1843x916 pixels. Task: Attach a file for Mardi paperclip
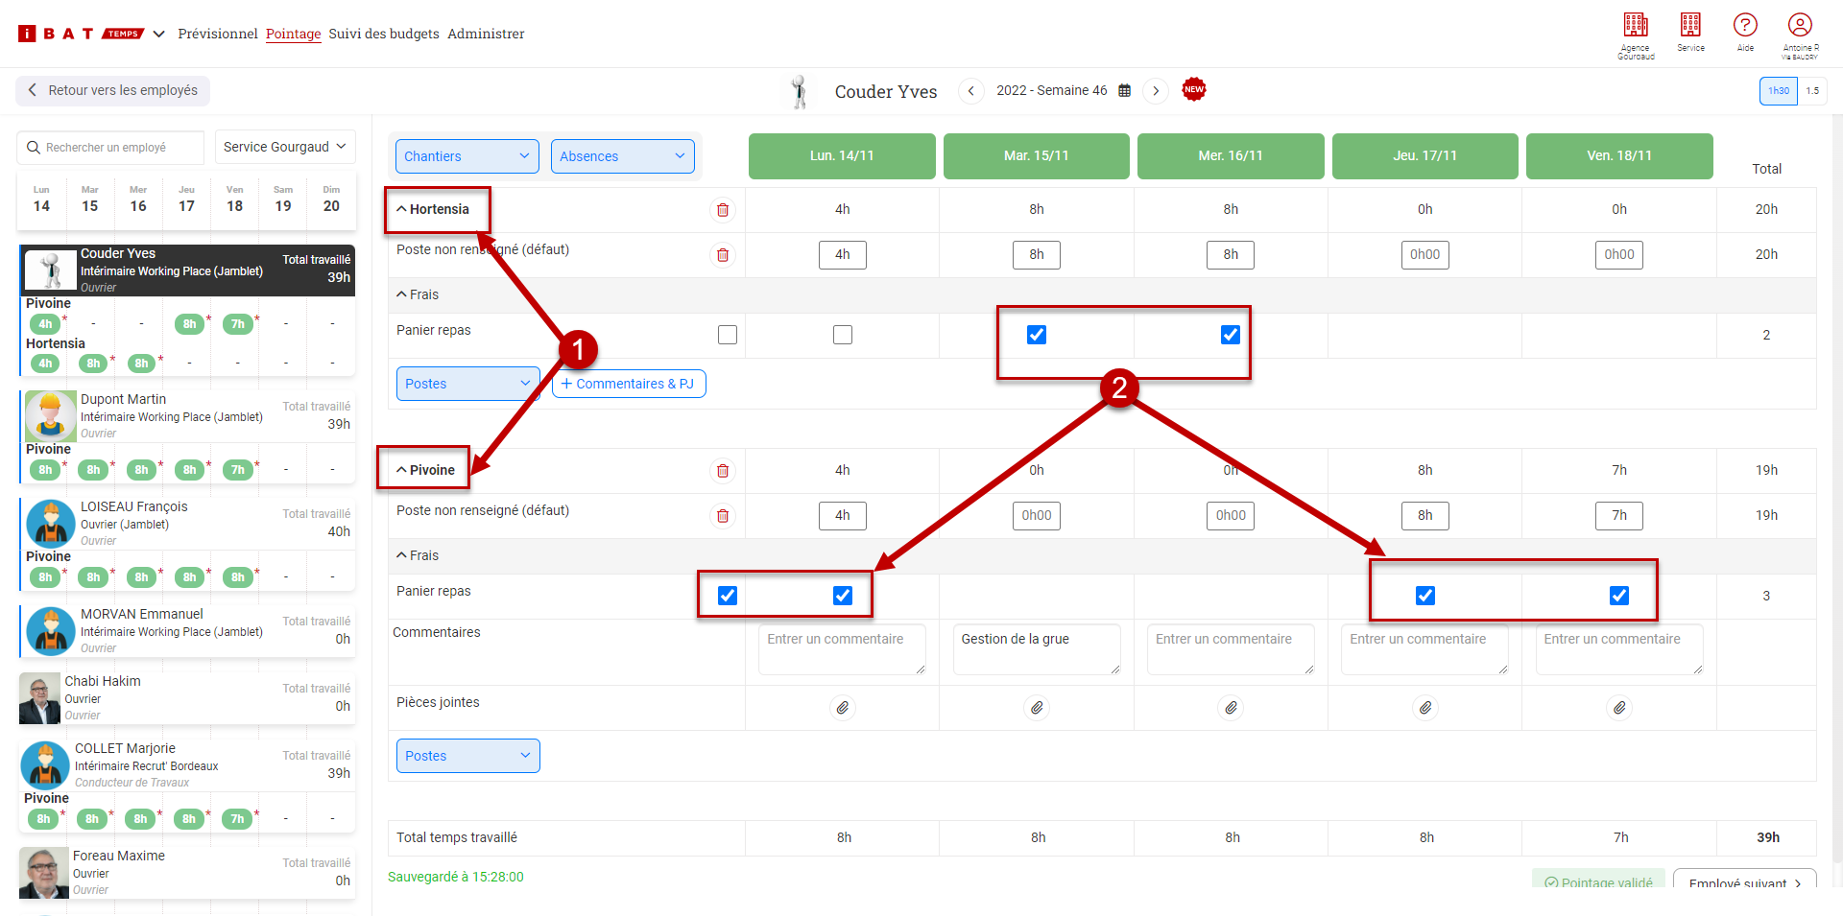click(1037, 708)
